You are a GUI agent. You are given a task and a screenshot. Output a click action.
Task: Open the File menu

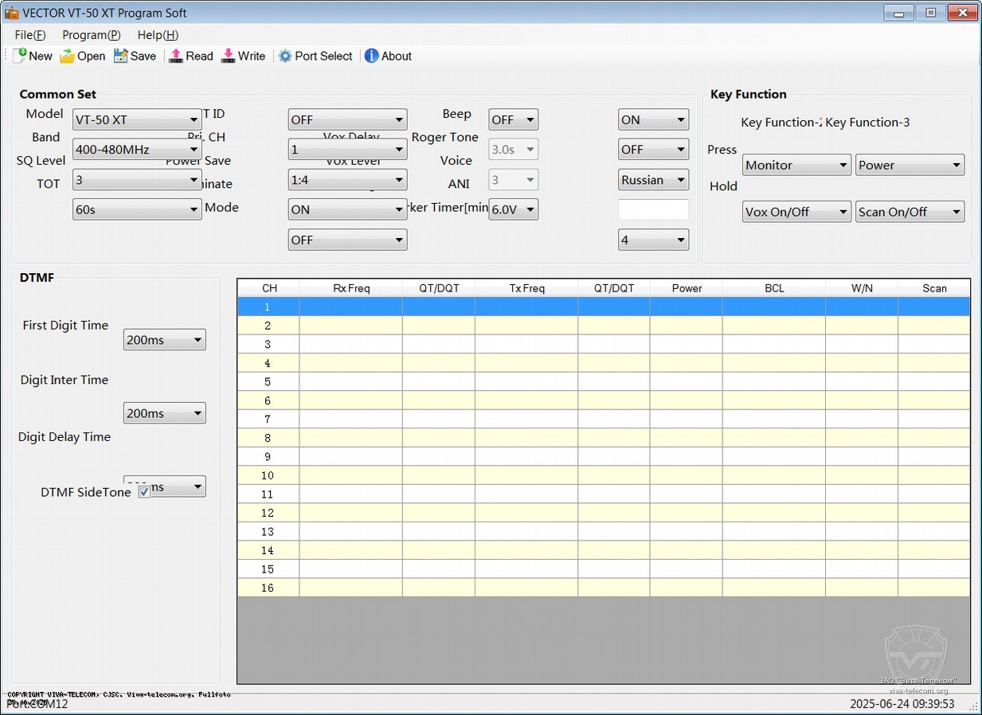click(30, 35)
